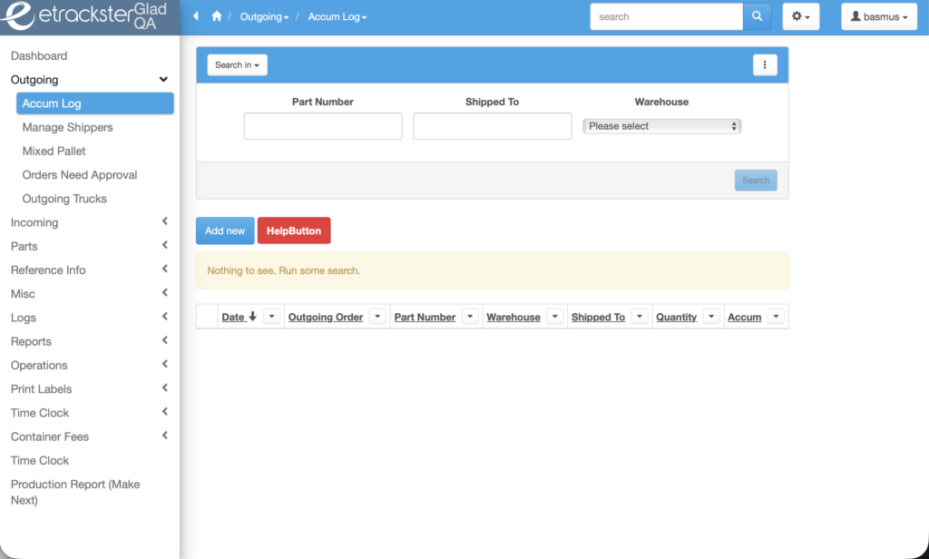Screen dimensions: 929x559
Task: Open the three-dot options menu
Action: 765,64
